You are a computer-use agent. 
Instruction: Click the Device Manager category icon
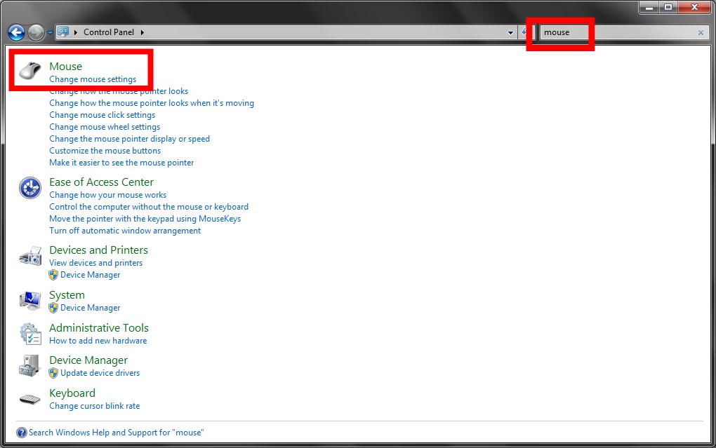pyautogui.click(x=29, y=365)
